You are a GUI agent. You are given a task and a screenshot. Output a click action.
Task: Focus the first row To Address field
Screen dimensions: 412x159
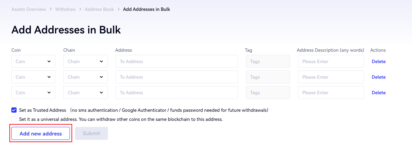pyautogui.click(x=177, y=61)
